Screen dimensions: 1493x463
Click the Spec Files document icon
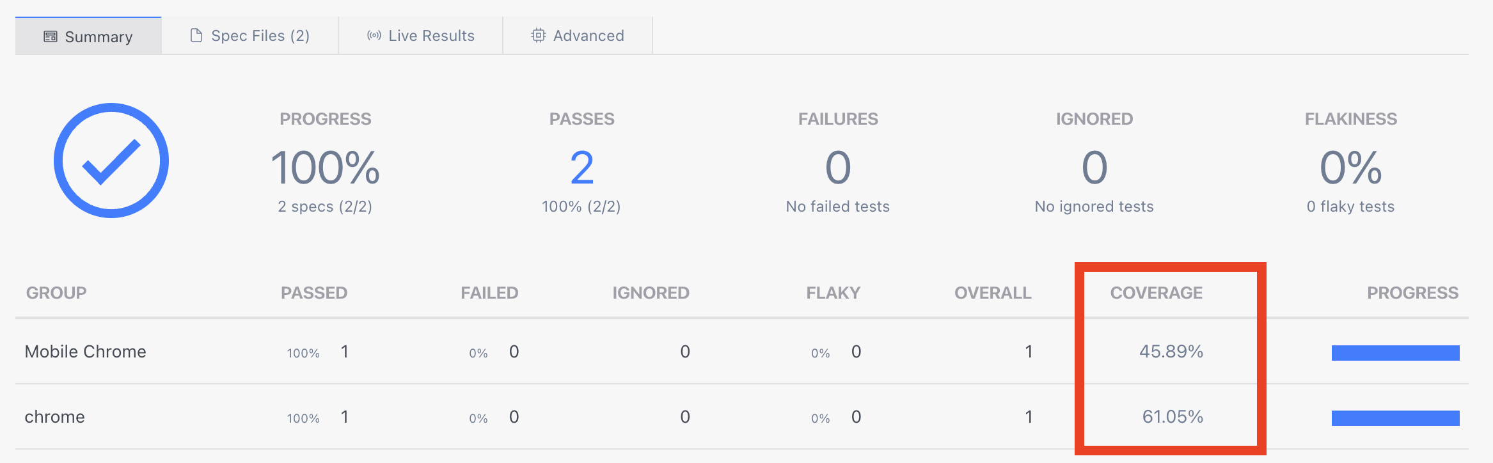click(196, 35)
